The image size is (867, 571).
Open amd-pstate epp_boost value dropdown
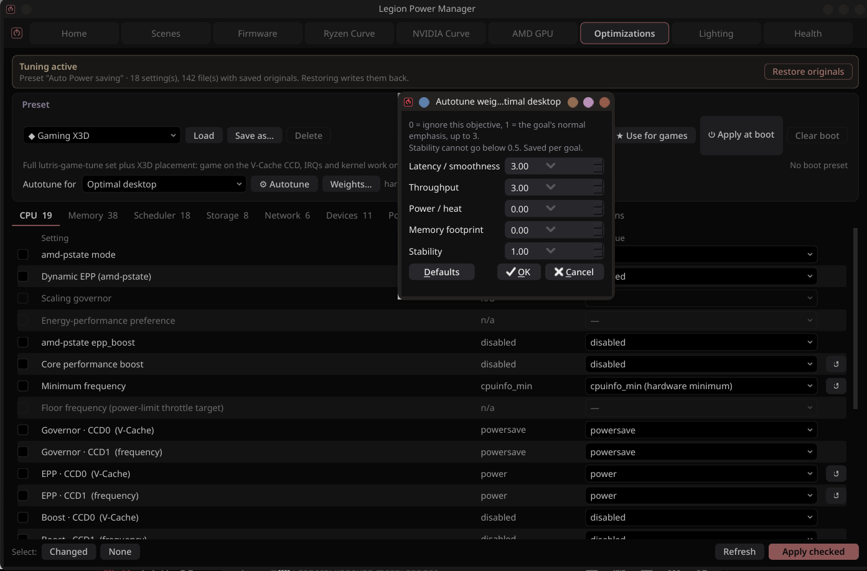point(701,342)
